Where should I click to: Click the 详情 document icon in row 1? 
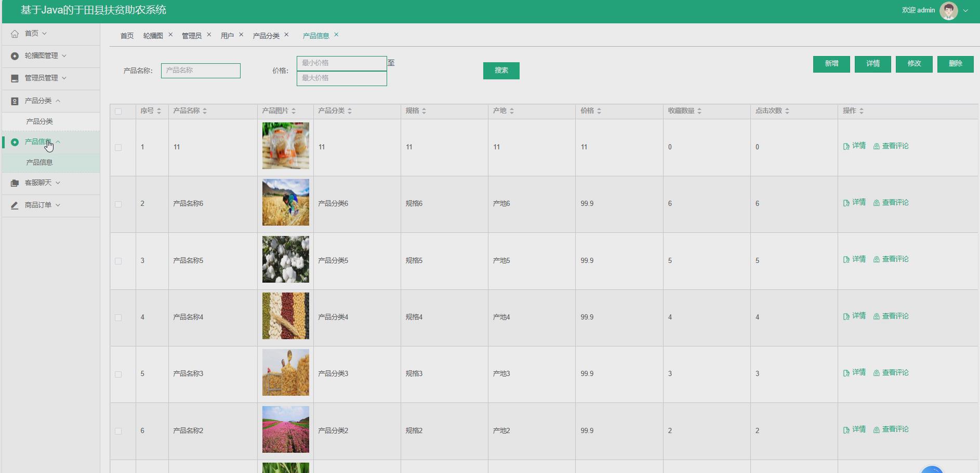847,146
